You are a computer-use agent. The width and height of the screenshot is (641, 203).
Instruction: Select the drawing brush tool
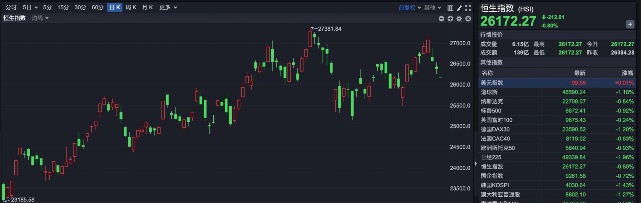point(459,8)
